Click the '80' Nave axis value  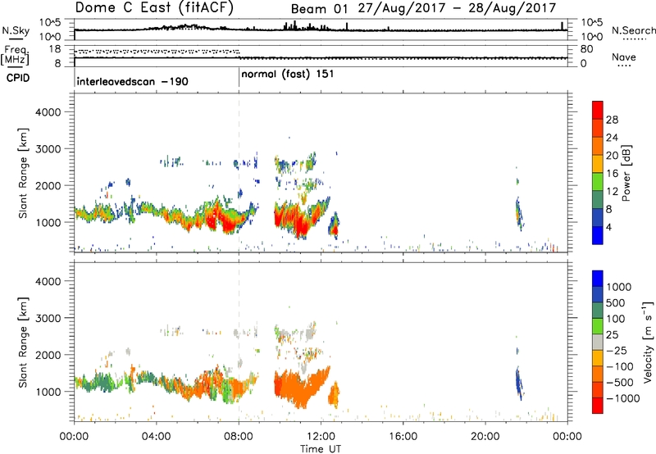pyautogui.click(x=586, y=49)
